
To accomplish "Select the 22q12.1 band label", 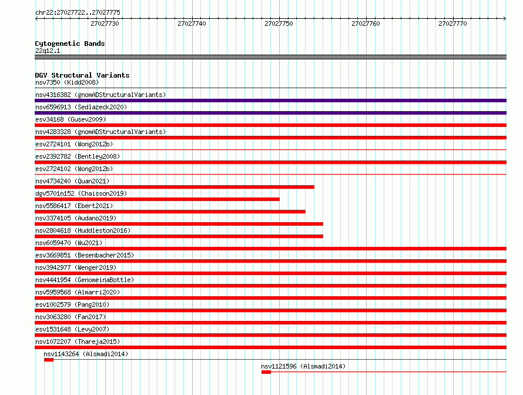I will pos(48,51).
